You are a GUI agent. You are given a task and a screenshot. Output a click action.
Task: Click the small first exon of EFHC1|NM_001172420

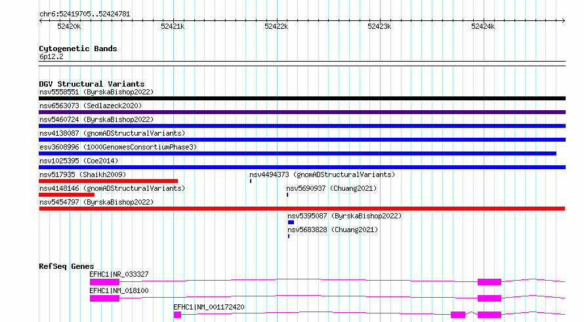(x=177, y=315)
